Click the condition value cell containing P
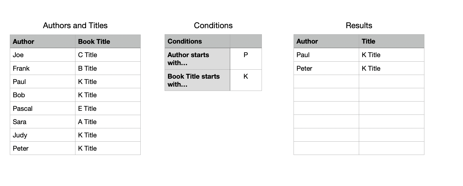463x186 pixels. [246, 59]
